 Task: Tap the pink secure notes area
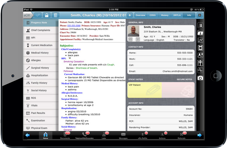click(178, 90)
